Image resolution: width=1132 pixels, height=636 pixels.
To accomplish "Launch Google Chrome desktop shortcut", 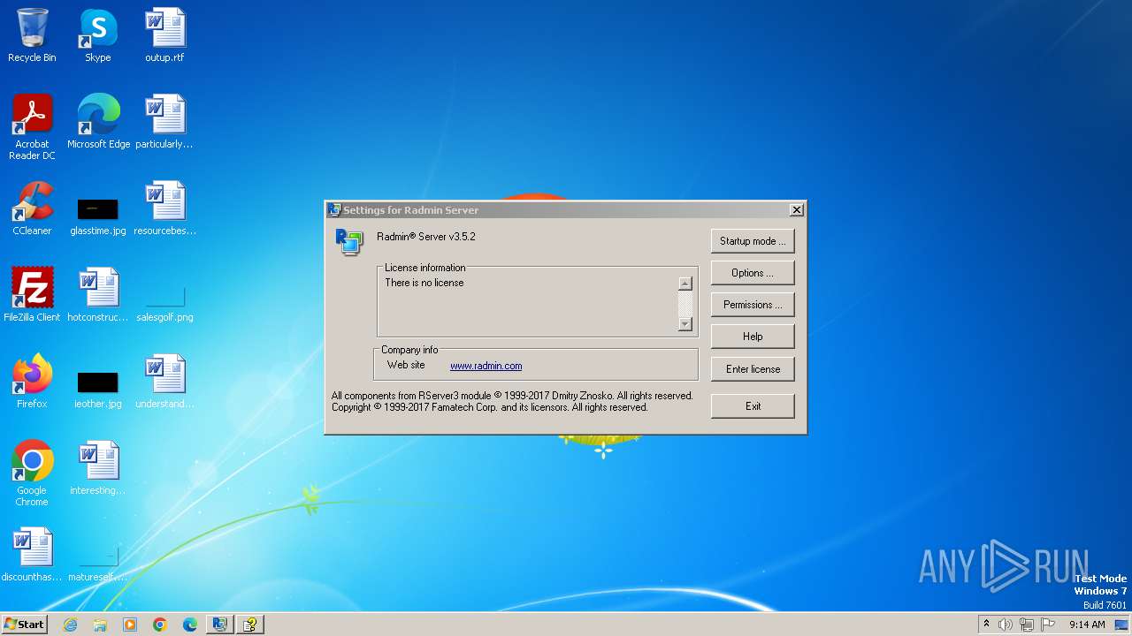I will coord(32,473).
